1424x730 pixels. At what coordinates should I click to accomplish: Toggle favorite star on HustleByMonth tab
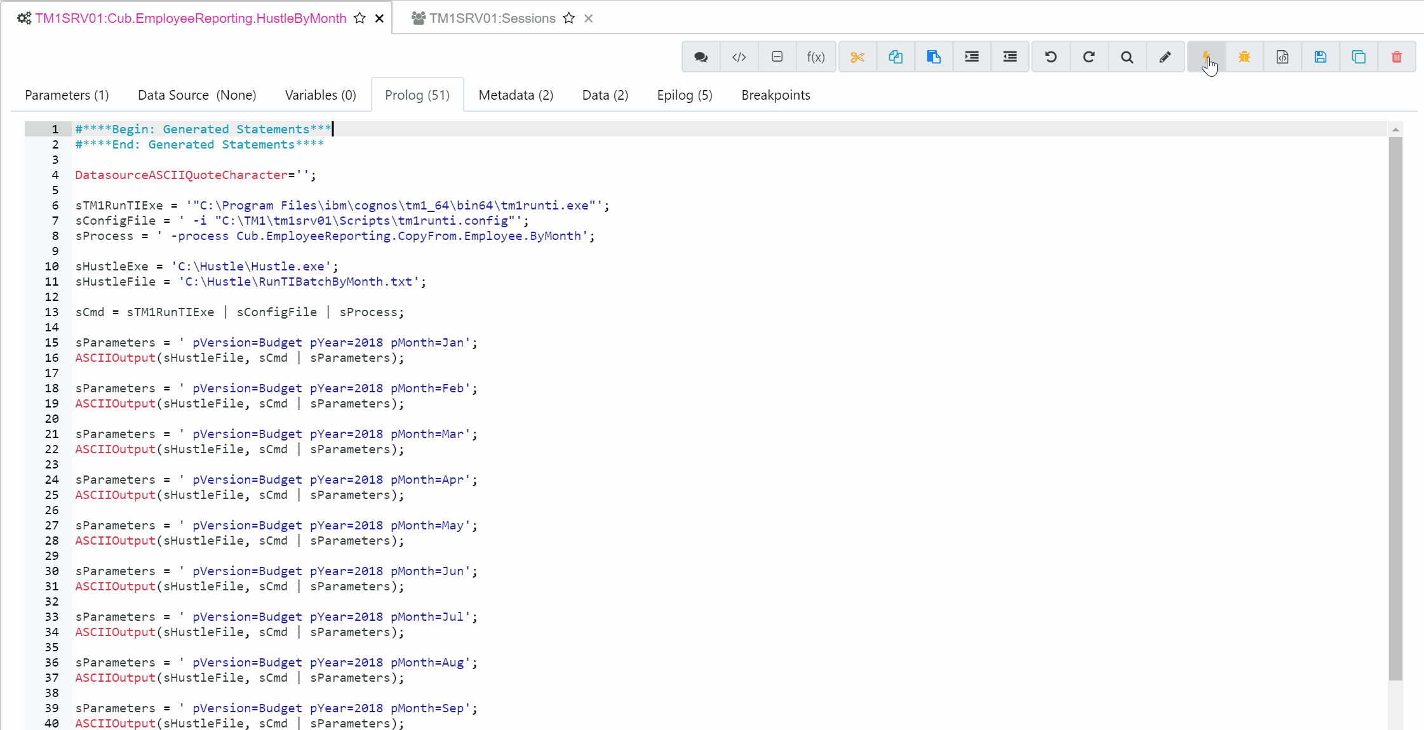coord(360,18)
